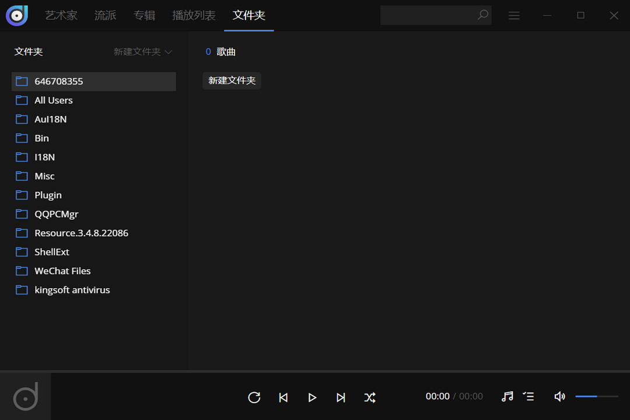Viewport: 630px width, 420px height.
Task: Click the next track skip button
Action: [x=341, y=397]
